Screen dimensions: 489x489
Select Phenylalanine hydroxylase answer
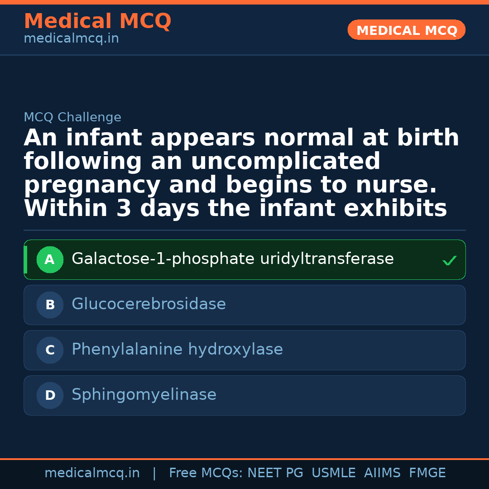coord(177,350)
